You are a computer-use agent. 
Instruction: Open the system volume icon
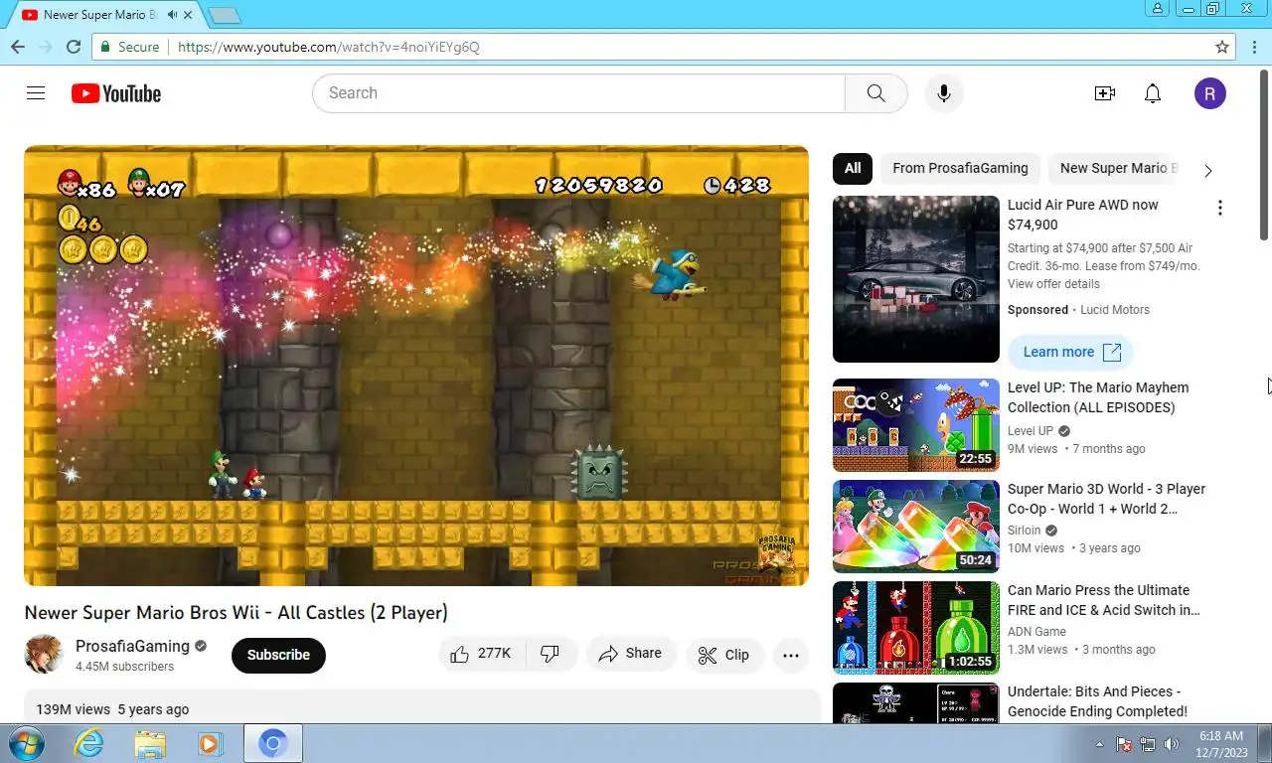tap(1172, 744)
